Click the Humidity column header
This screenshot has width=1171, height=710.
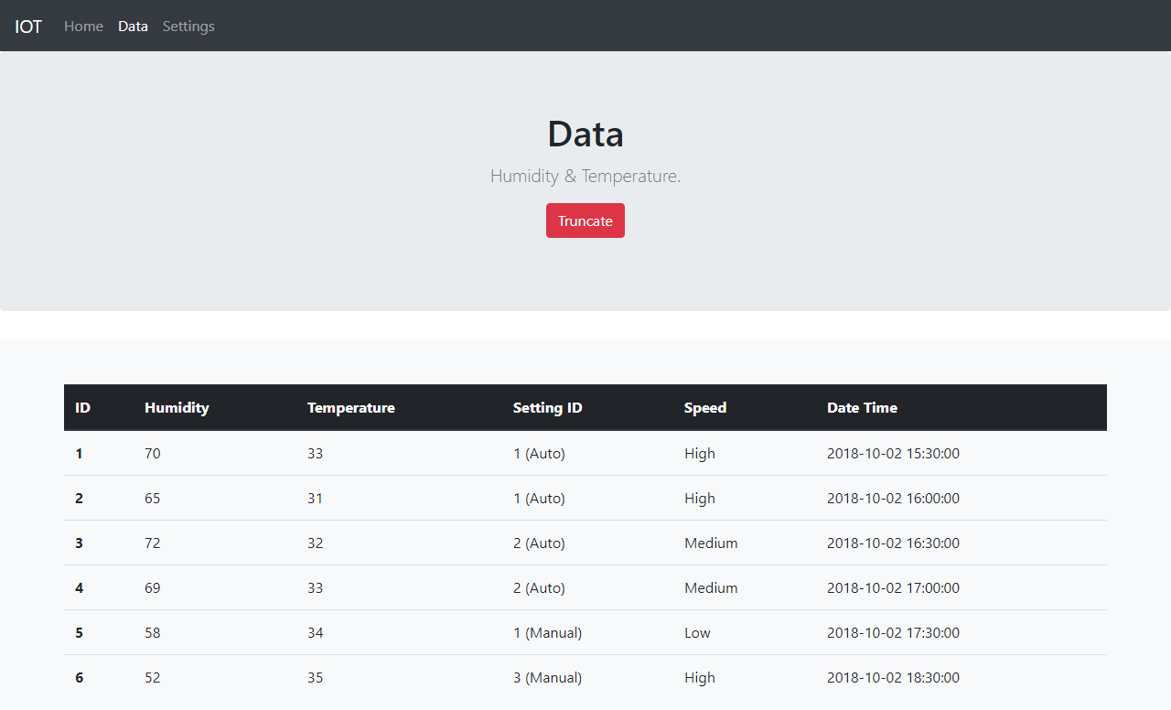tap(177, 407)
